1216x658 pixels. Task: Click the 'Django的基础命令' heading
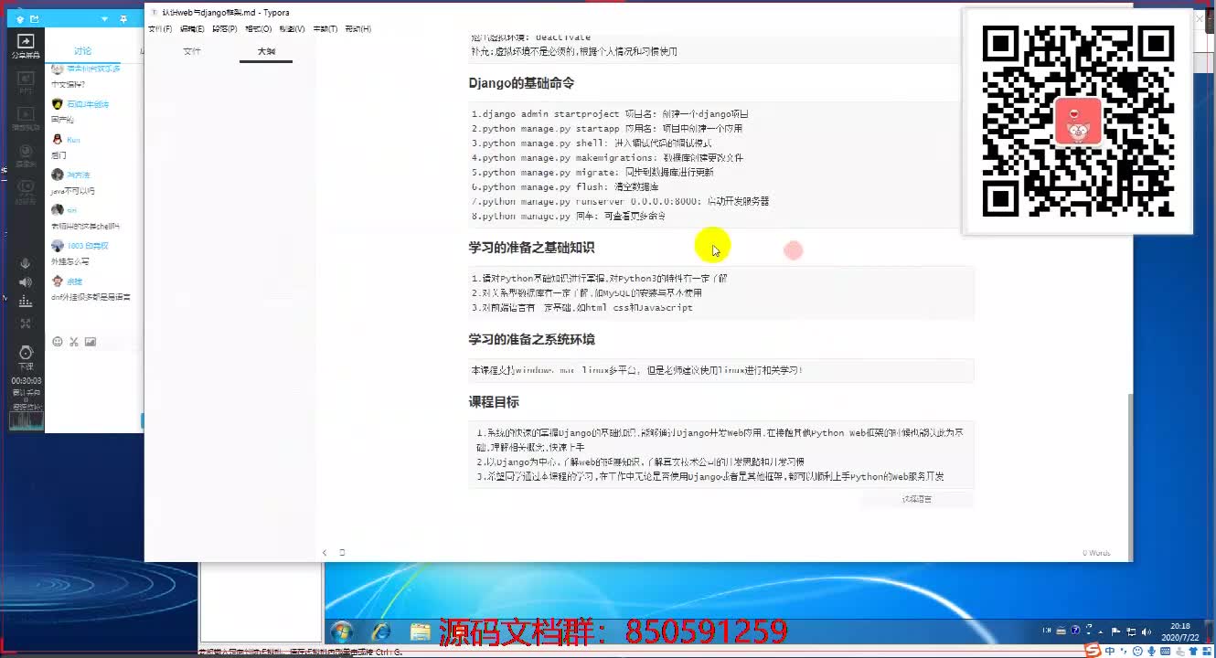point(521,83)
